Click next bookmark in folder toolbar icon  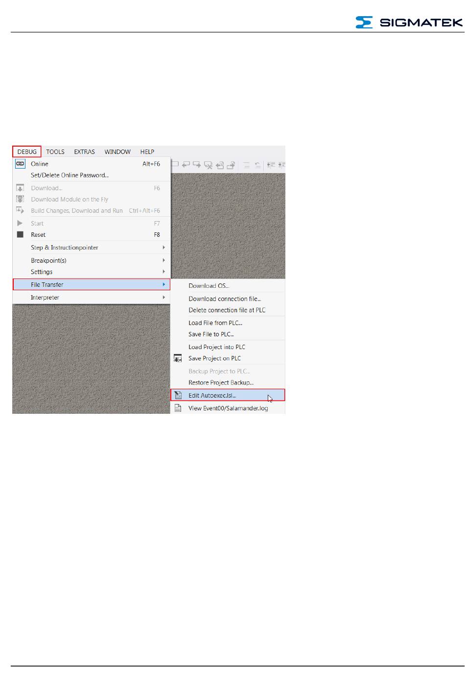231,165
